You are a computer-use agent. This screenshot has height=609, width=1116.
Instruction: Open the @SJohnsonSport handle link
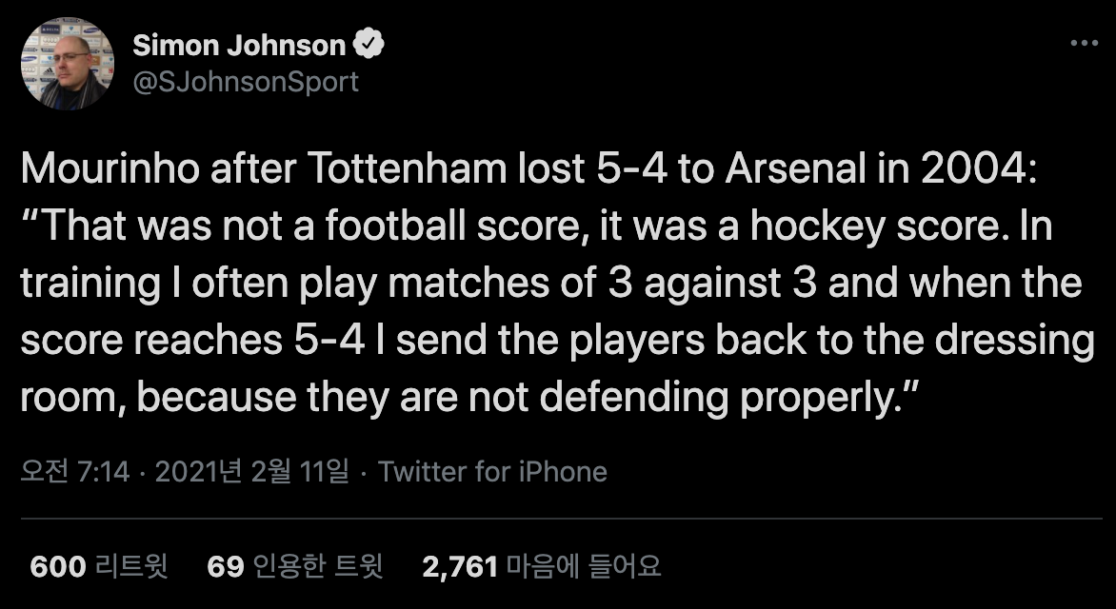coord(246,82)
